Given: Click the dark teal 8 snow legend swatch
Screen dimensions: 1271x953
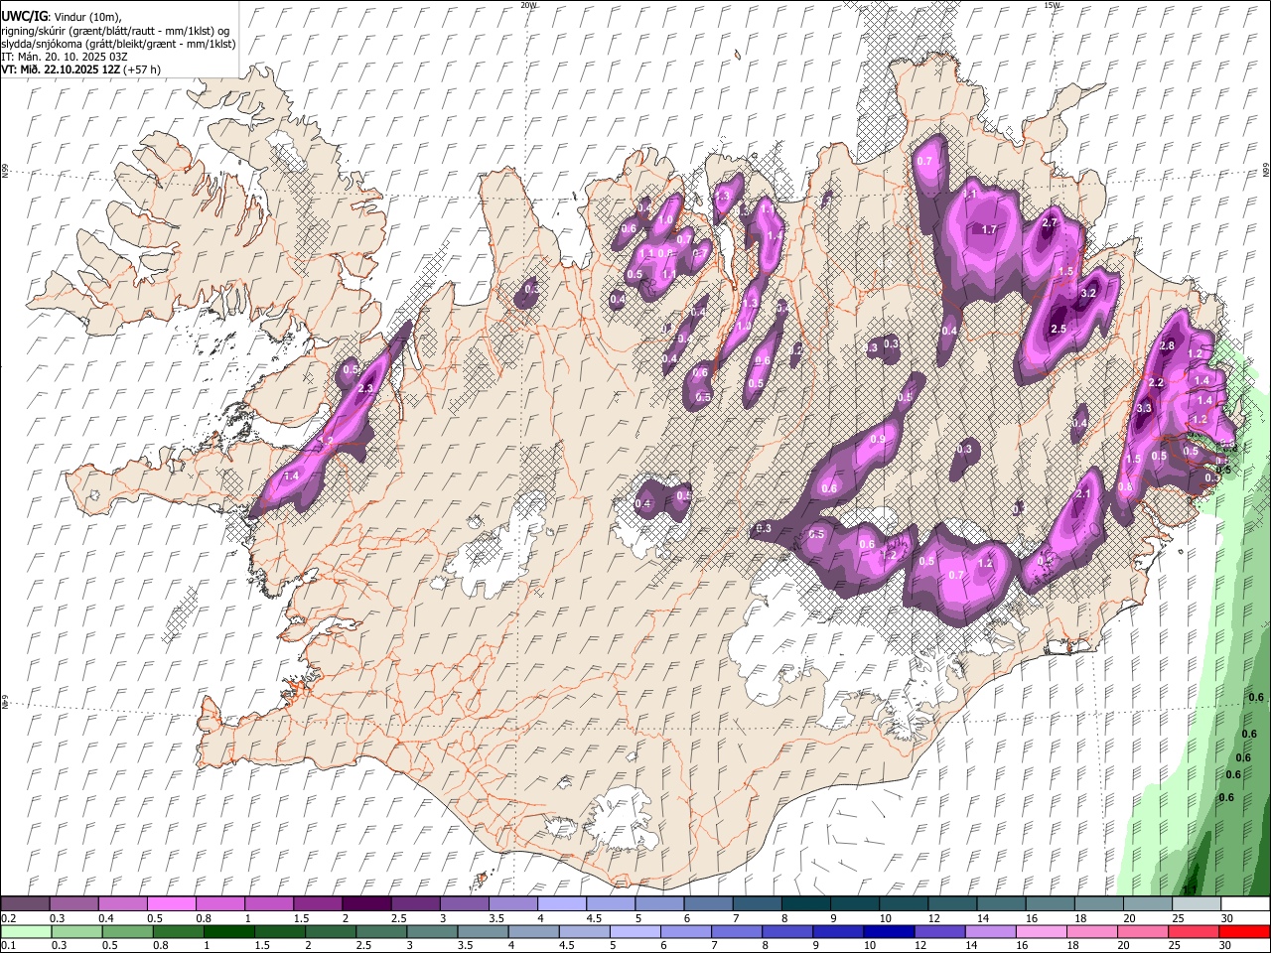Looking at the screenshot, I should coord(806,903).
